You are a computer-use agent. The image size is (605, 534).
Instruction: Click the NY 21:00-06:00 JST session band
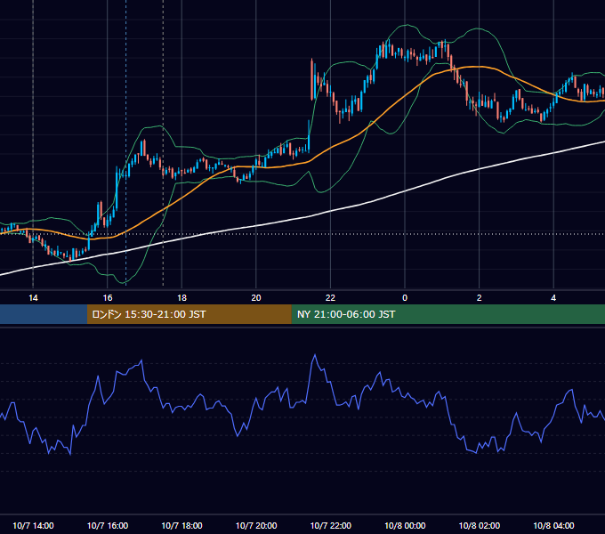point(448,314)
